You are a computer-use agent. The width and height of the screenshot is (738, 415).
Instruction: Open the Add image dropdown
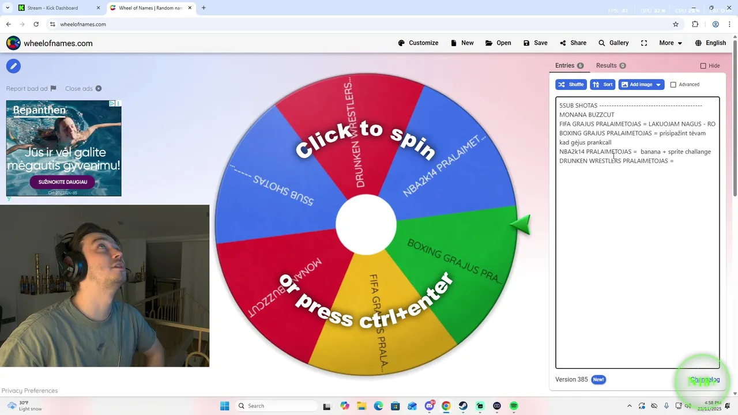[641, 85]
